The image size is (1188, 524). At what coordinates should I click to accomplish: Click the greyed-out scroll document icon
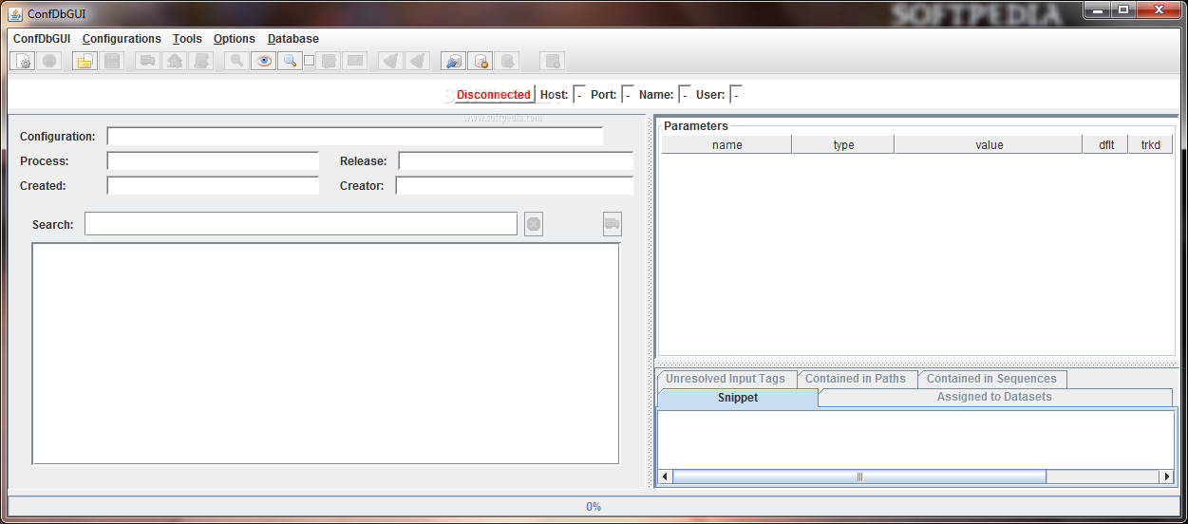point(201,61)
